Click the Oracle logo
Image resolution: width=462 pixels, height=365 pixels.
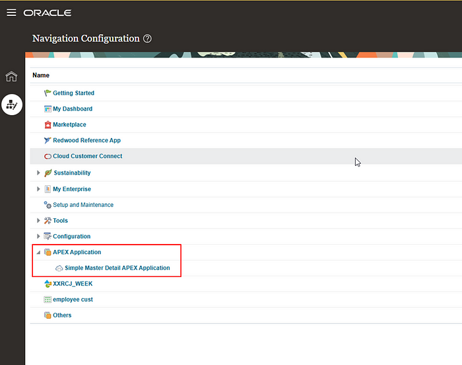48,13
